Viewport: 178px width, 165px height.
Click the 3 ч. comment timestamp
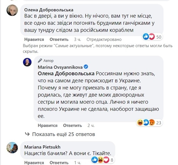click(77, 39)
